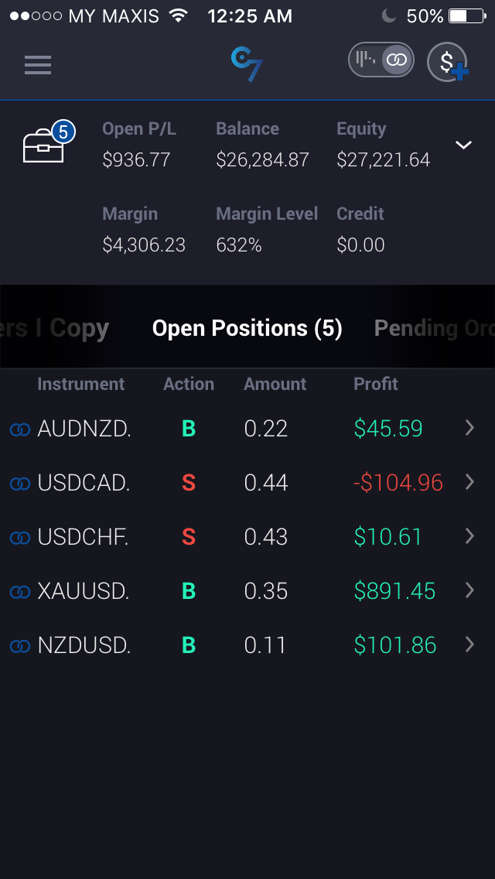Tap the Profit column header
Screen dimensions: 495x879
tap(376, 384)
